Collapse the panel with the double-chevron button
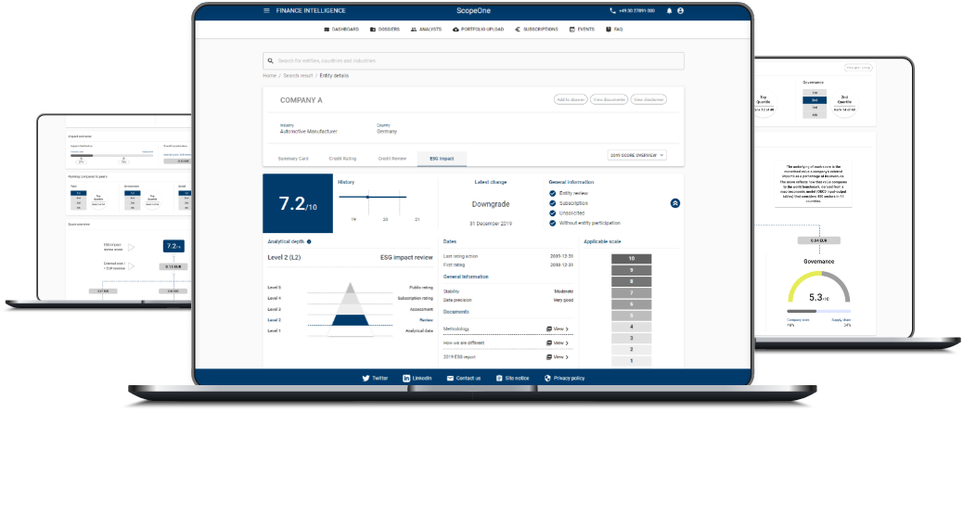 [675, 203]
